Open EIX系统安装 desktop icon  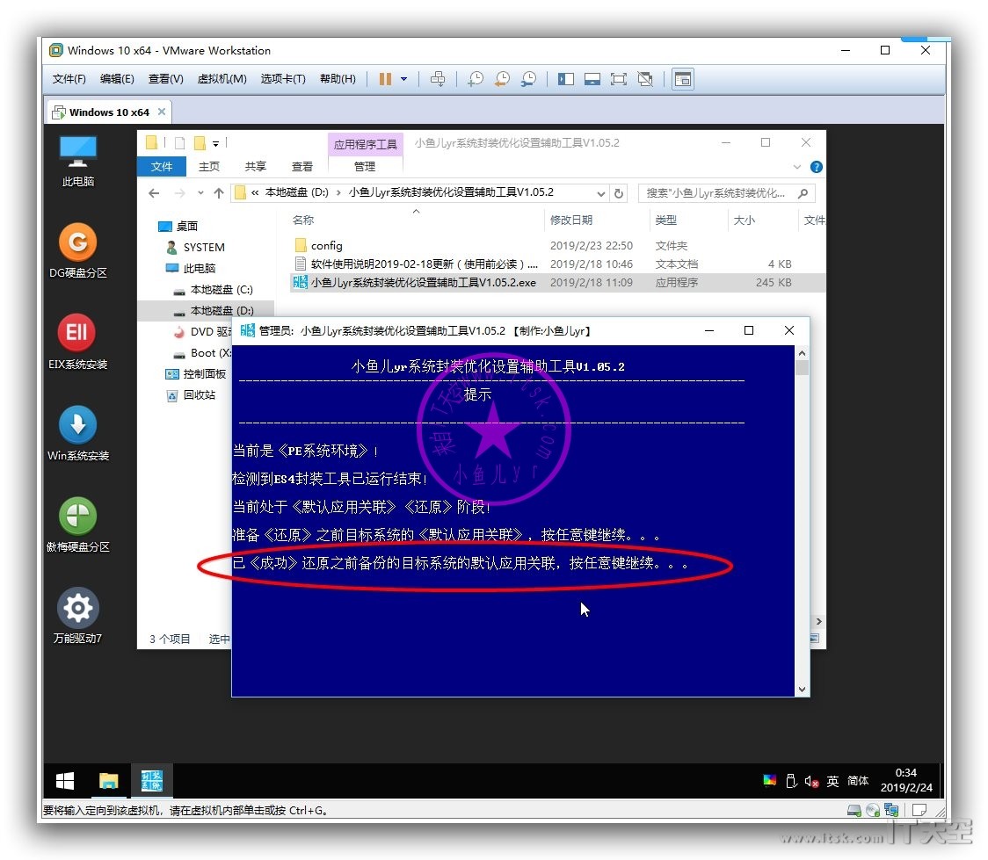coord(78,343)
